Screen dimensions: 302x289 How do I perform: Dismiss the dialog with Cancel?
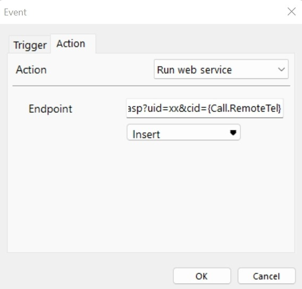click(x=266, y=276)
